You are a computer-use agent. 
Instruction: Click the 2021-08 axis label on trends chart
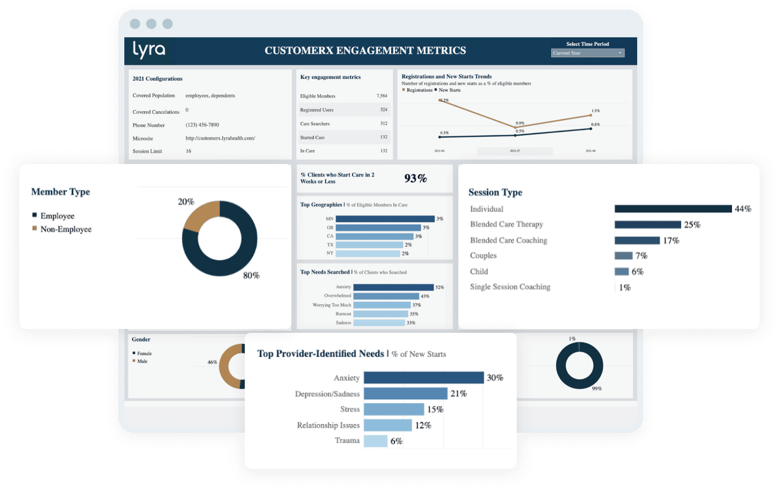[x=591, y=151]
